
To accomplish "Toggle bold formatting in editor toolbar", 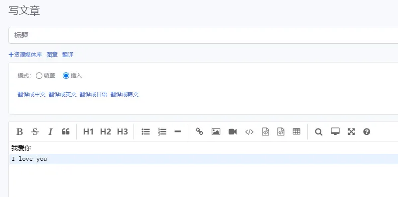I will pos(19,132).
